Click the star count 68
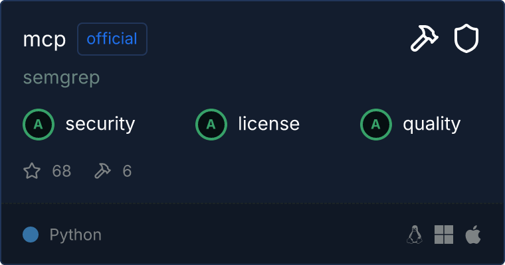 coord(62,172)
